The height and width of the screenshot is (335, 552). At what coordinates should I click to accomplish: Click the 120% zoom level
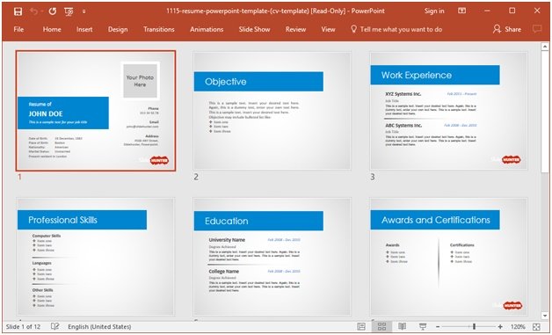(x=518, y=326)
